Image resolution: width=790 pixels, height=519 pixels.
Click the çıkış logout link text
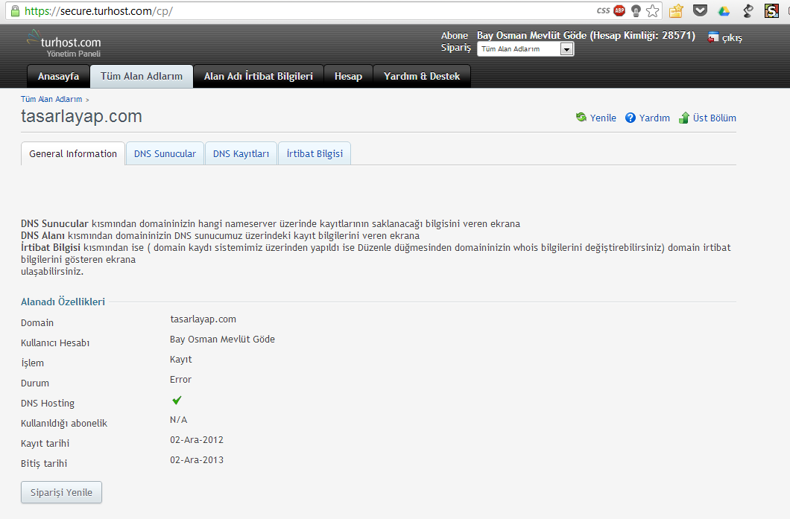tap(732, 38)
